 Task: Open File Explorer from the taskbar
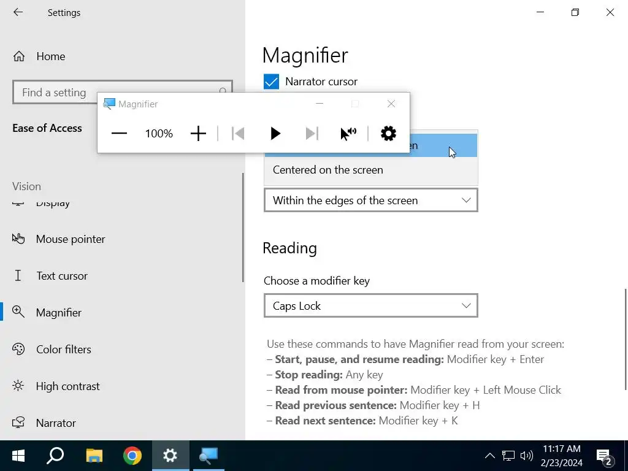[94, 456]
